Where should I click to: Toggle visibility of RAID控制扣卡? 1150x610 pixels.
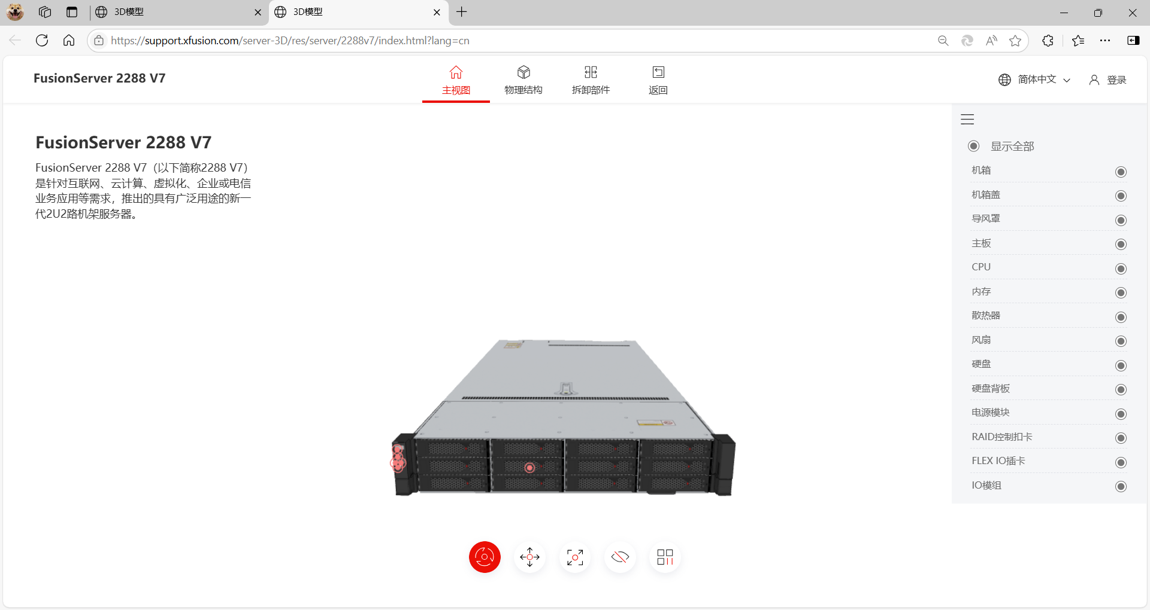click(x=1121, y=438)
